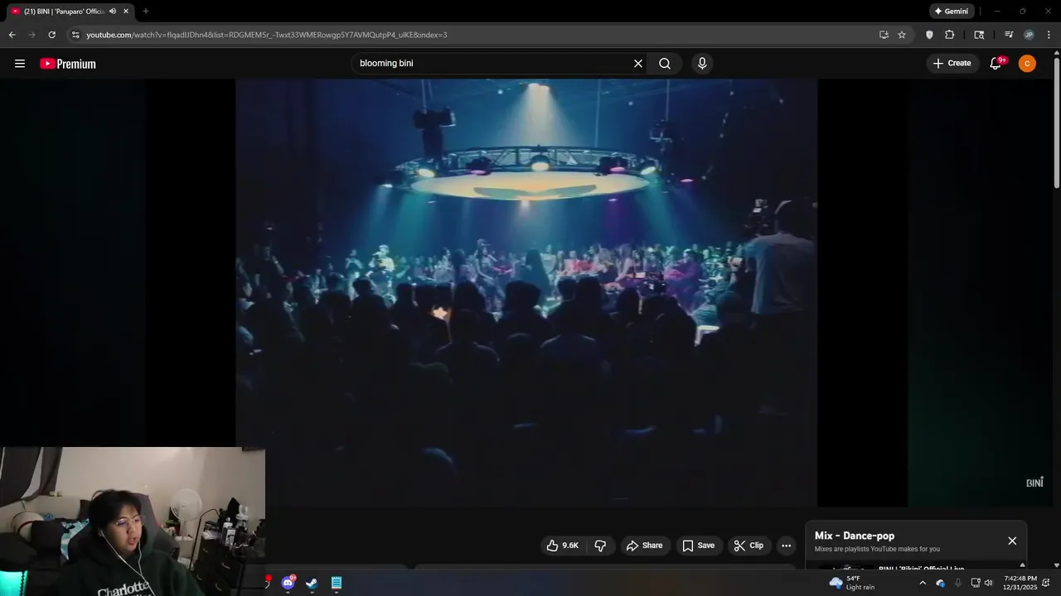View site information for youtube.com
This screenshot has width=1061, height=596.
coord(75,35)
